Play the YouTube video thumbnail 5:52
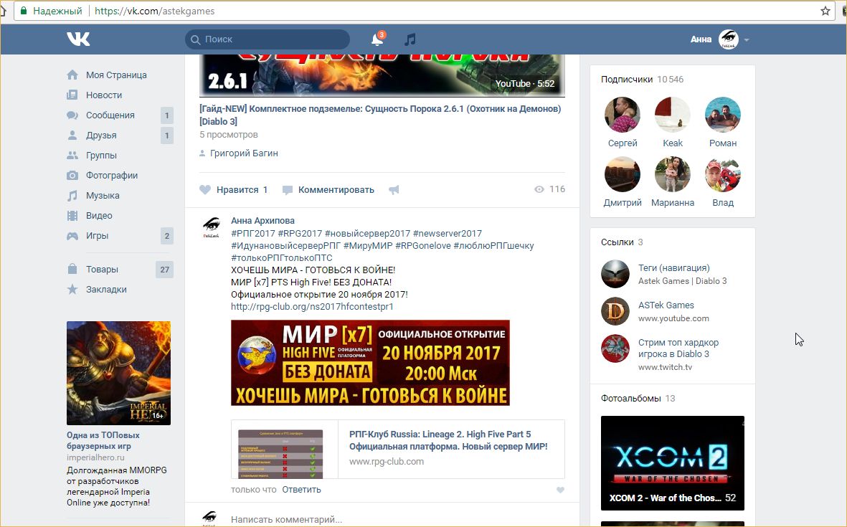The width and height of the screenshot is (847, 527). tap(382, 75)
